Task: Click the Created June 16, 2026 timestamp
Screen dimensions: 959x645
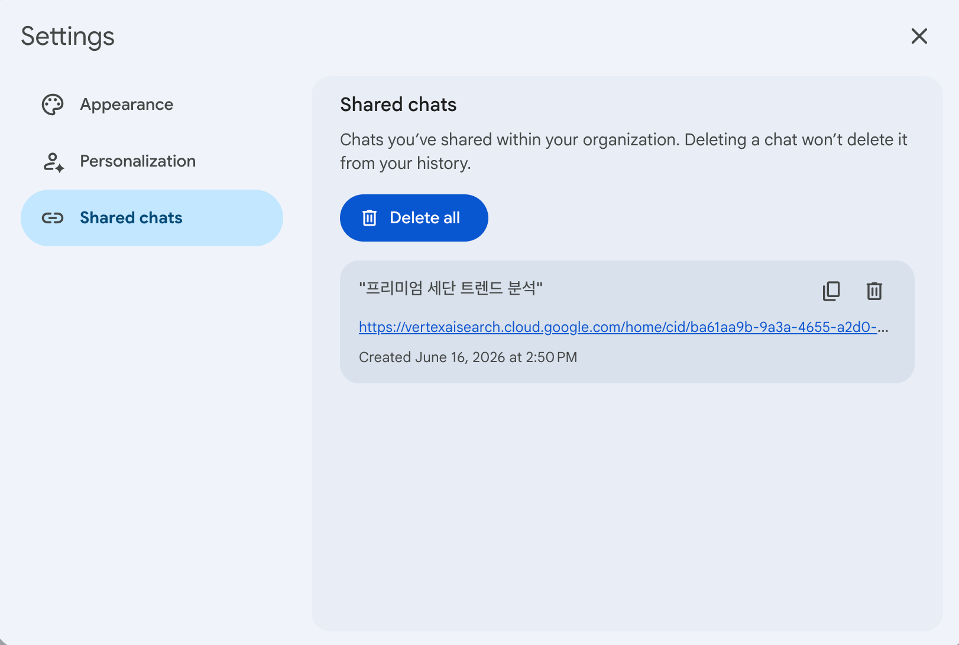Action: (x=468, y=357)
